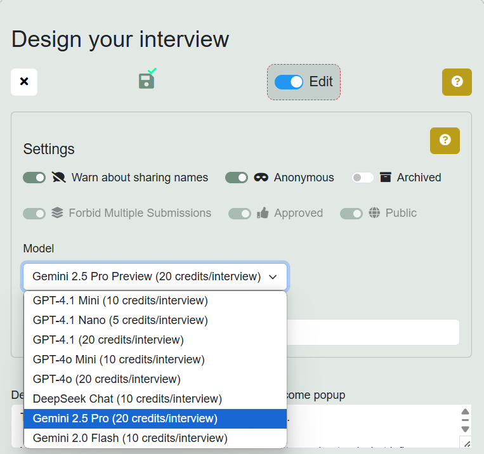
Task: Click the Archived box icon
Action: (385, 178)
